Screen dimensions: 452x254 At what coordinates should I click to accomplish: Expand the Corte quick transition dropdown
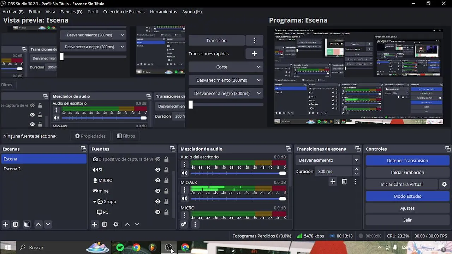click(x=226, y=67)
